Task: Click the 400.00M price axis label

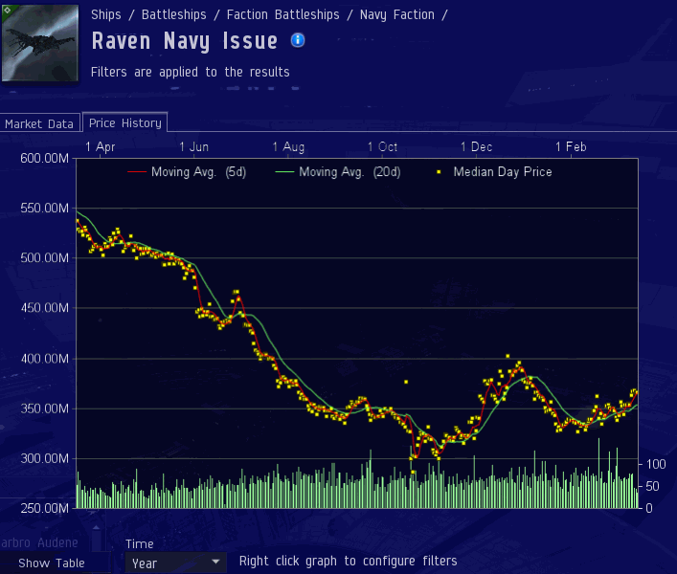Action: tap(44, 359)
